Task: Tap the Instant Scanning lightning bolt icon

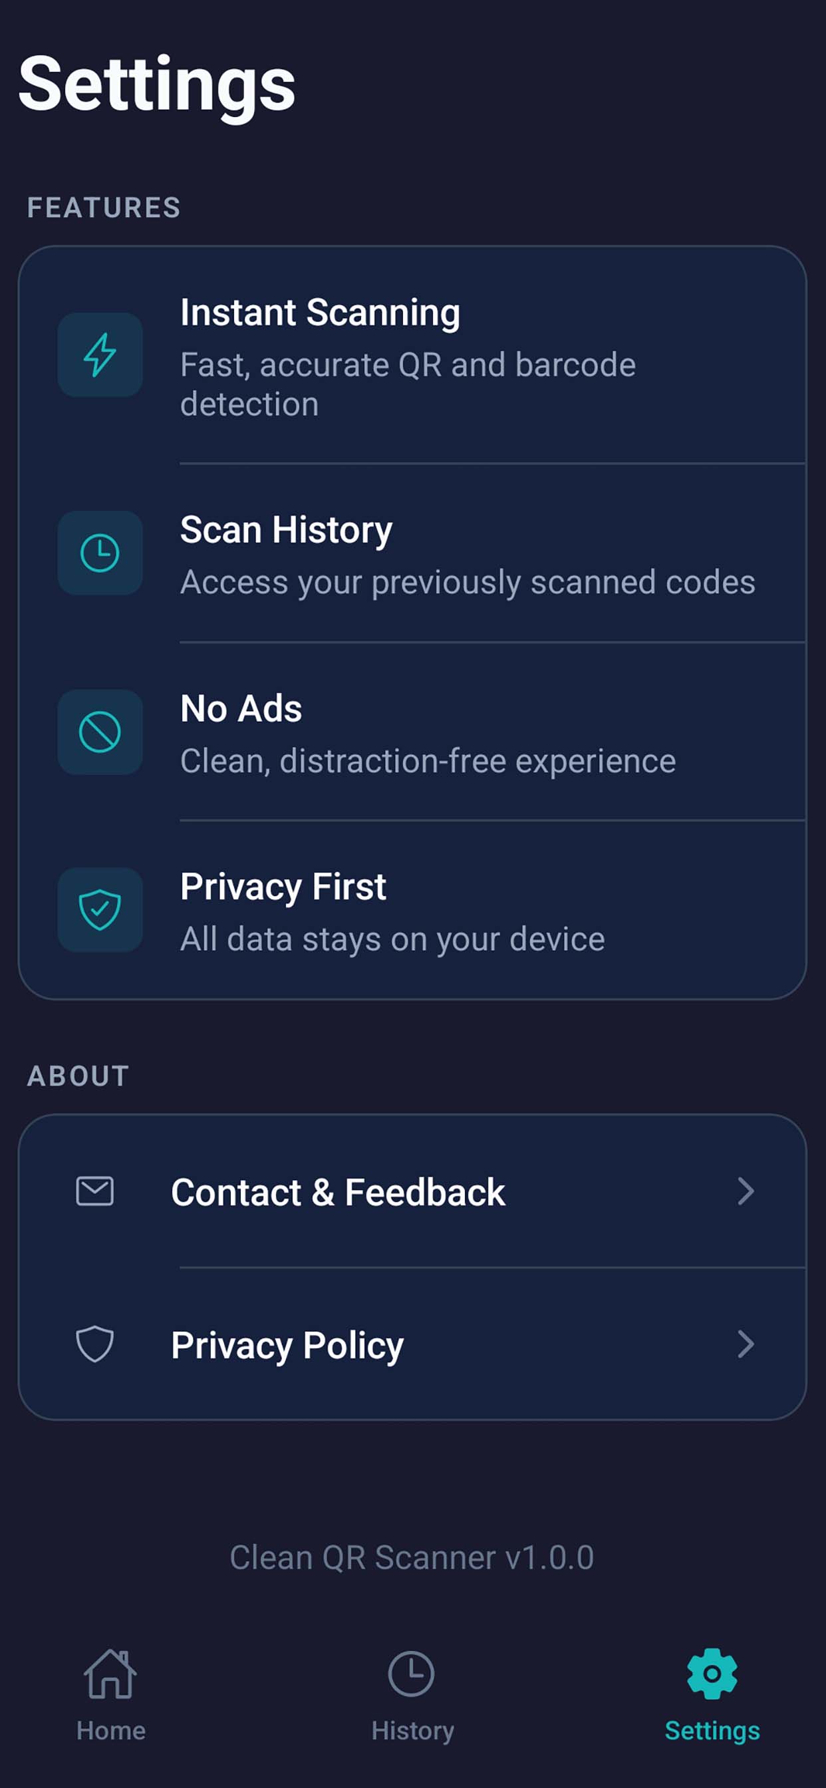Action: point(100,355)
